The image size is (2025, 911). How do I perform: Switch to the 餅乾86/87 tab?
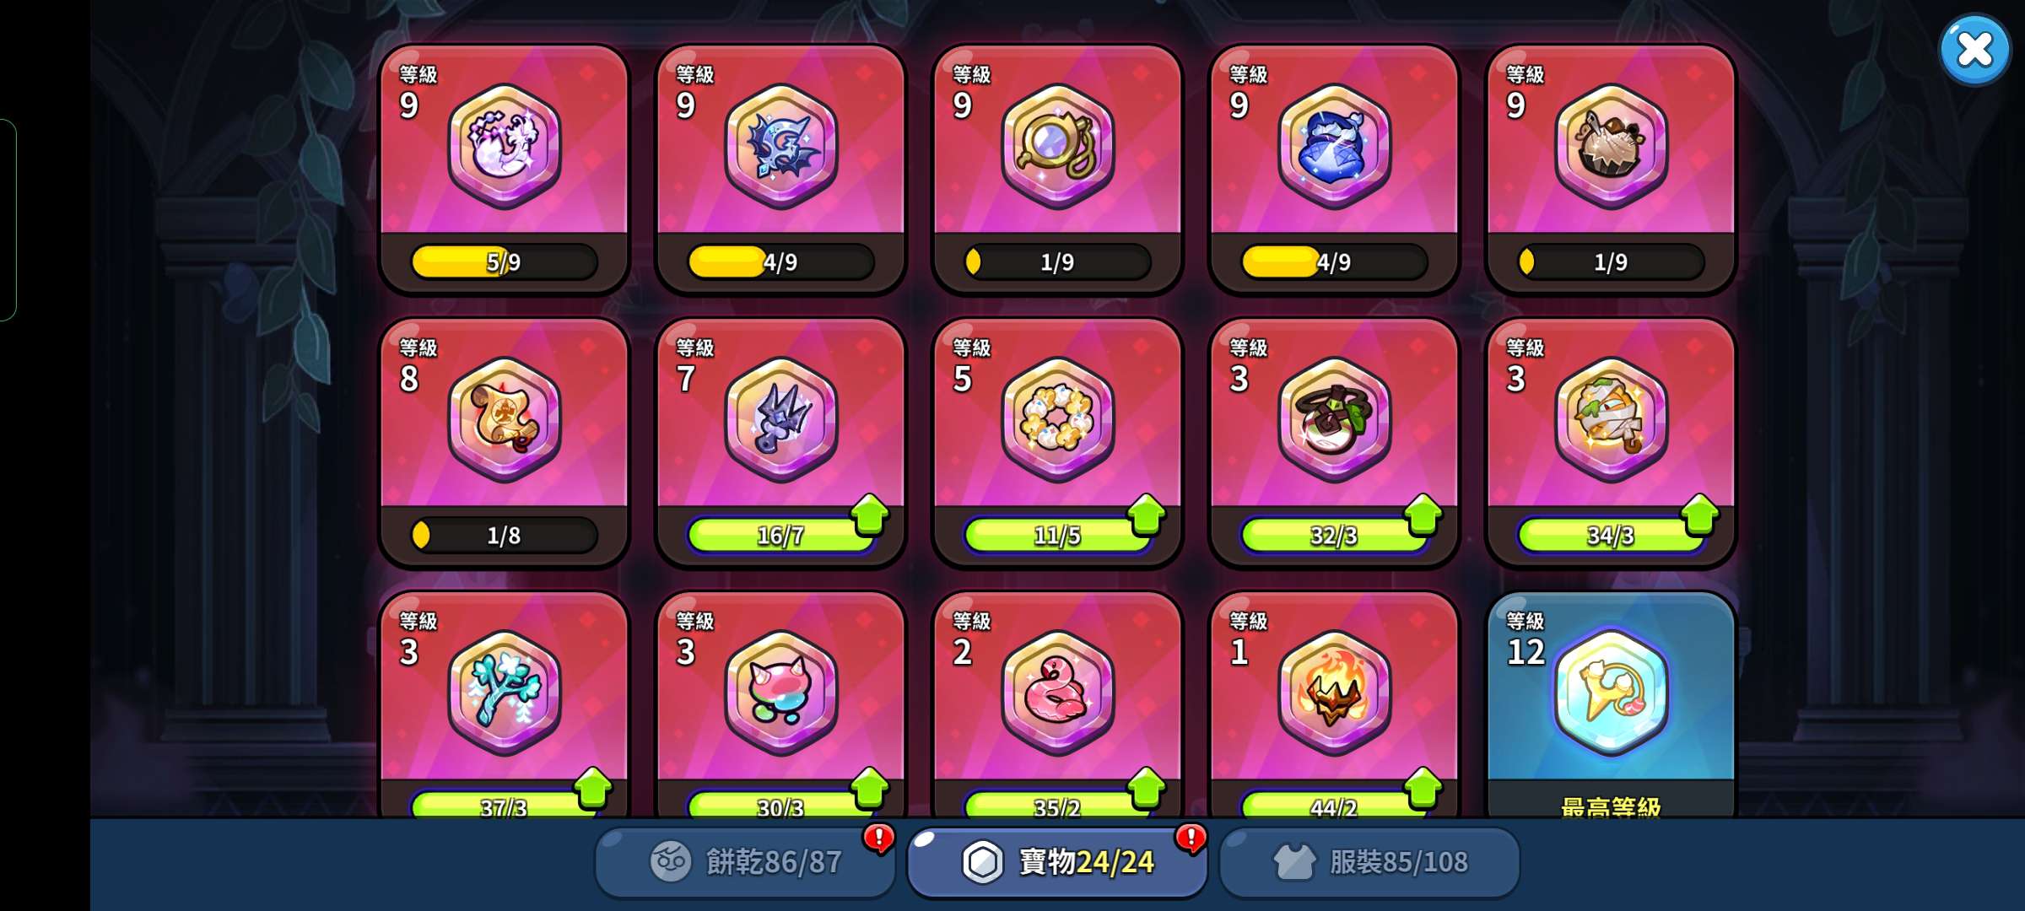point(745,862)
